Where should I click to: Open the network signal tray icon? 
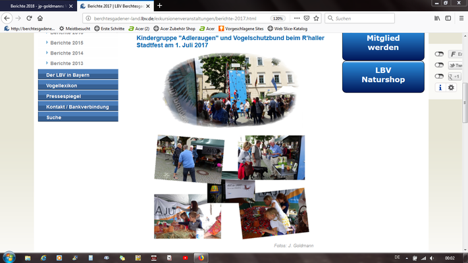point(423,258)
